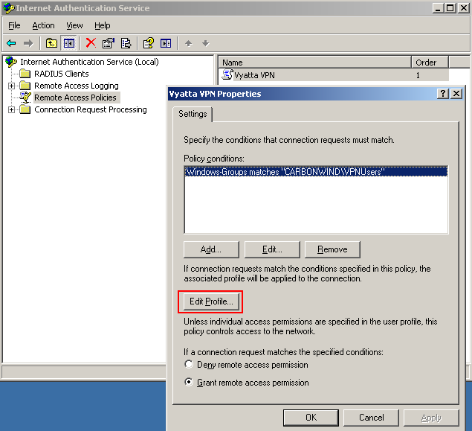The height and width of the screenshot is (431, 472).
Task: Click the Remove button
Action: tap(332, 249)
